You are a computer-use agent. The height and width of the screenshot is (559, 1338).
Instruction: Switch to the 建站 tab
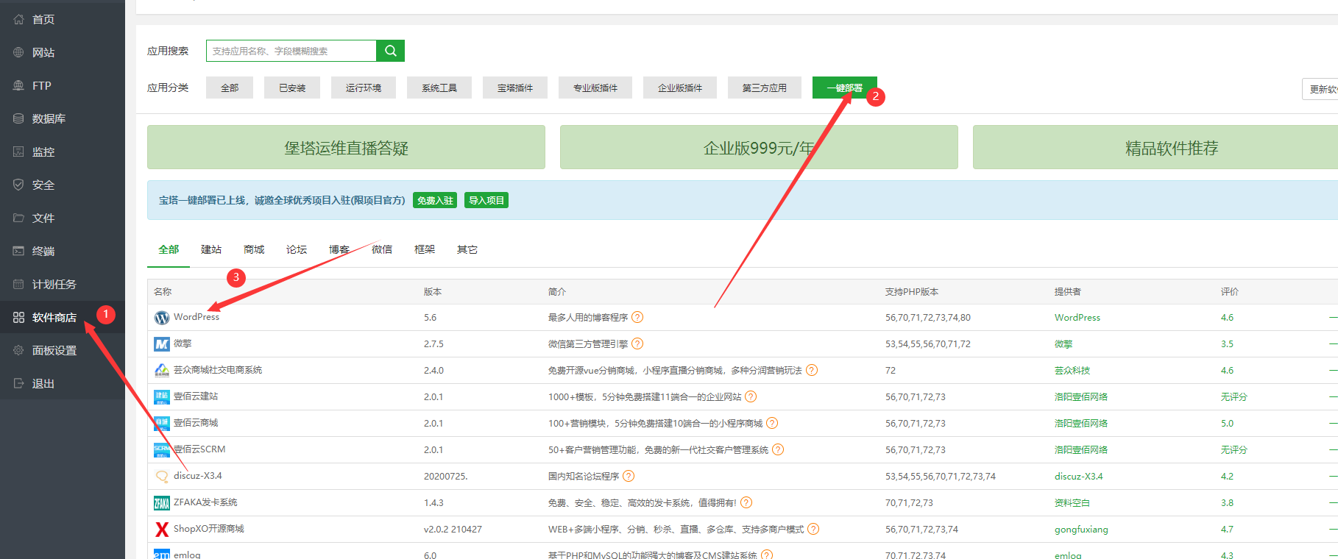tap(211, 249)
